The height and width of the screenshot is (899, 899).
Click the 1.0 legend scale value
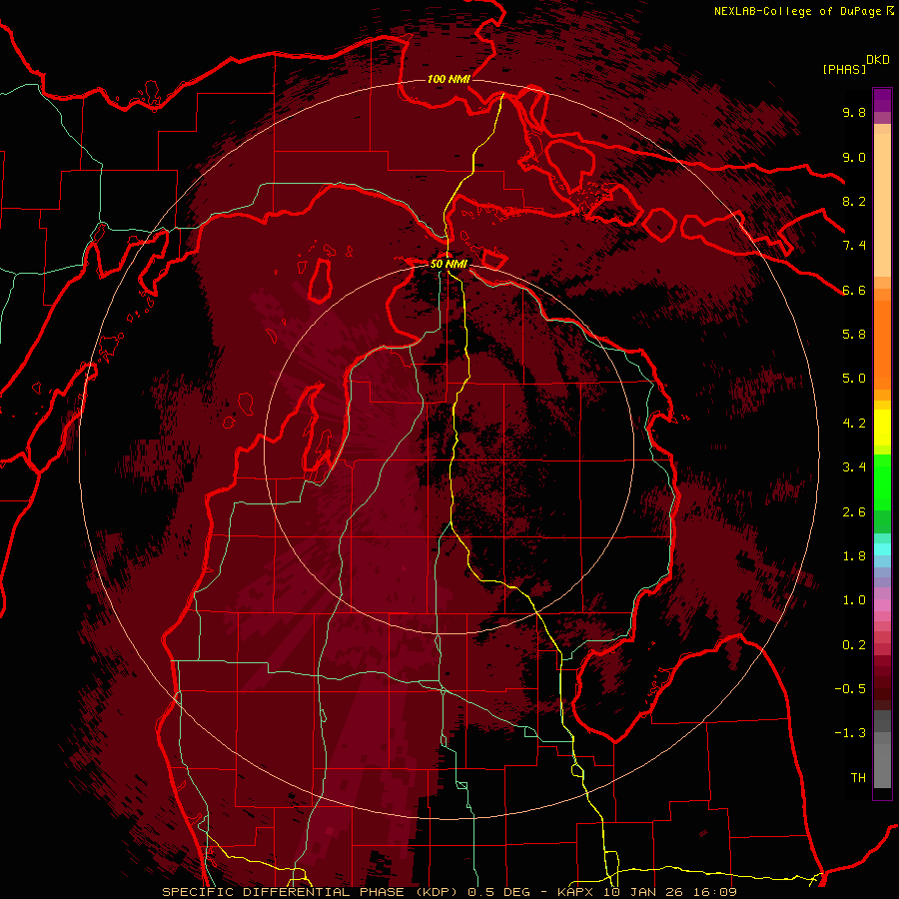pyautogui.click(x=854, y=600)
